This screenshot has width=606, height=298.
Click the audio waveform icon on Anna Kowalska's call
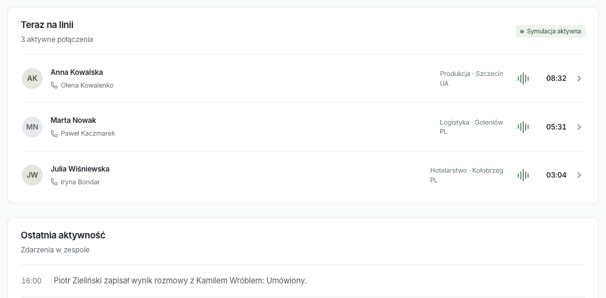pyautogui.click(x=523, y=78)
